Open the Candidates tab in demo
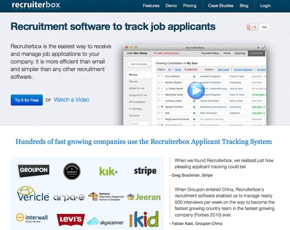The height and width of the screenshot is (230, 290). pyautogui.click(x=256, y=53)
